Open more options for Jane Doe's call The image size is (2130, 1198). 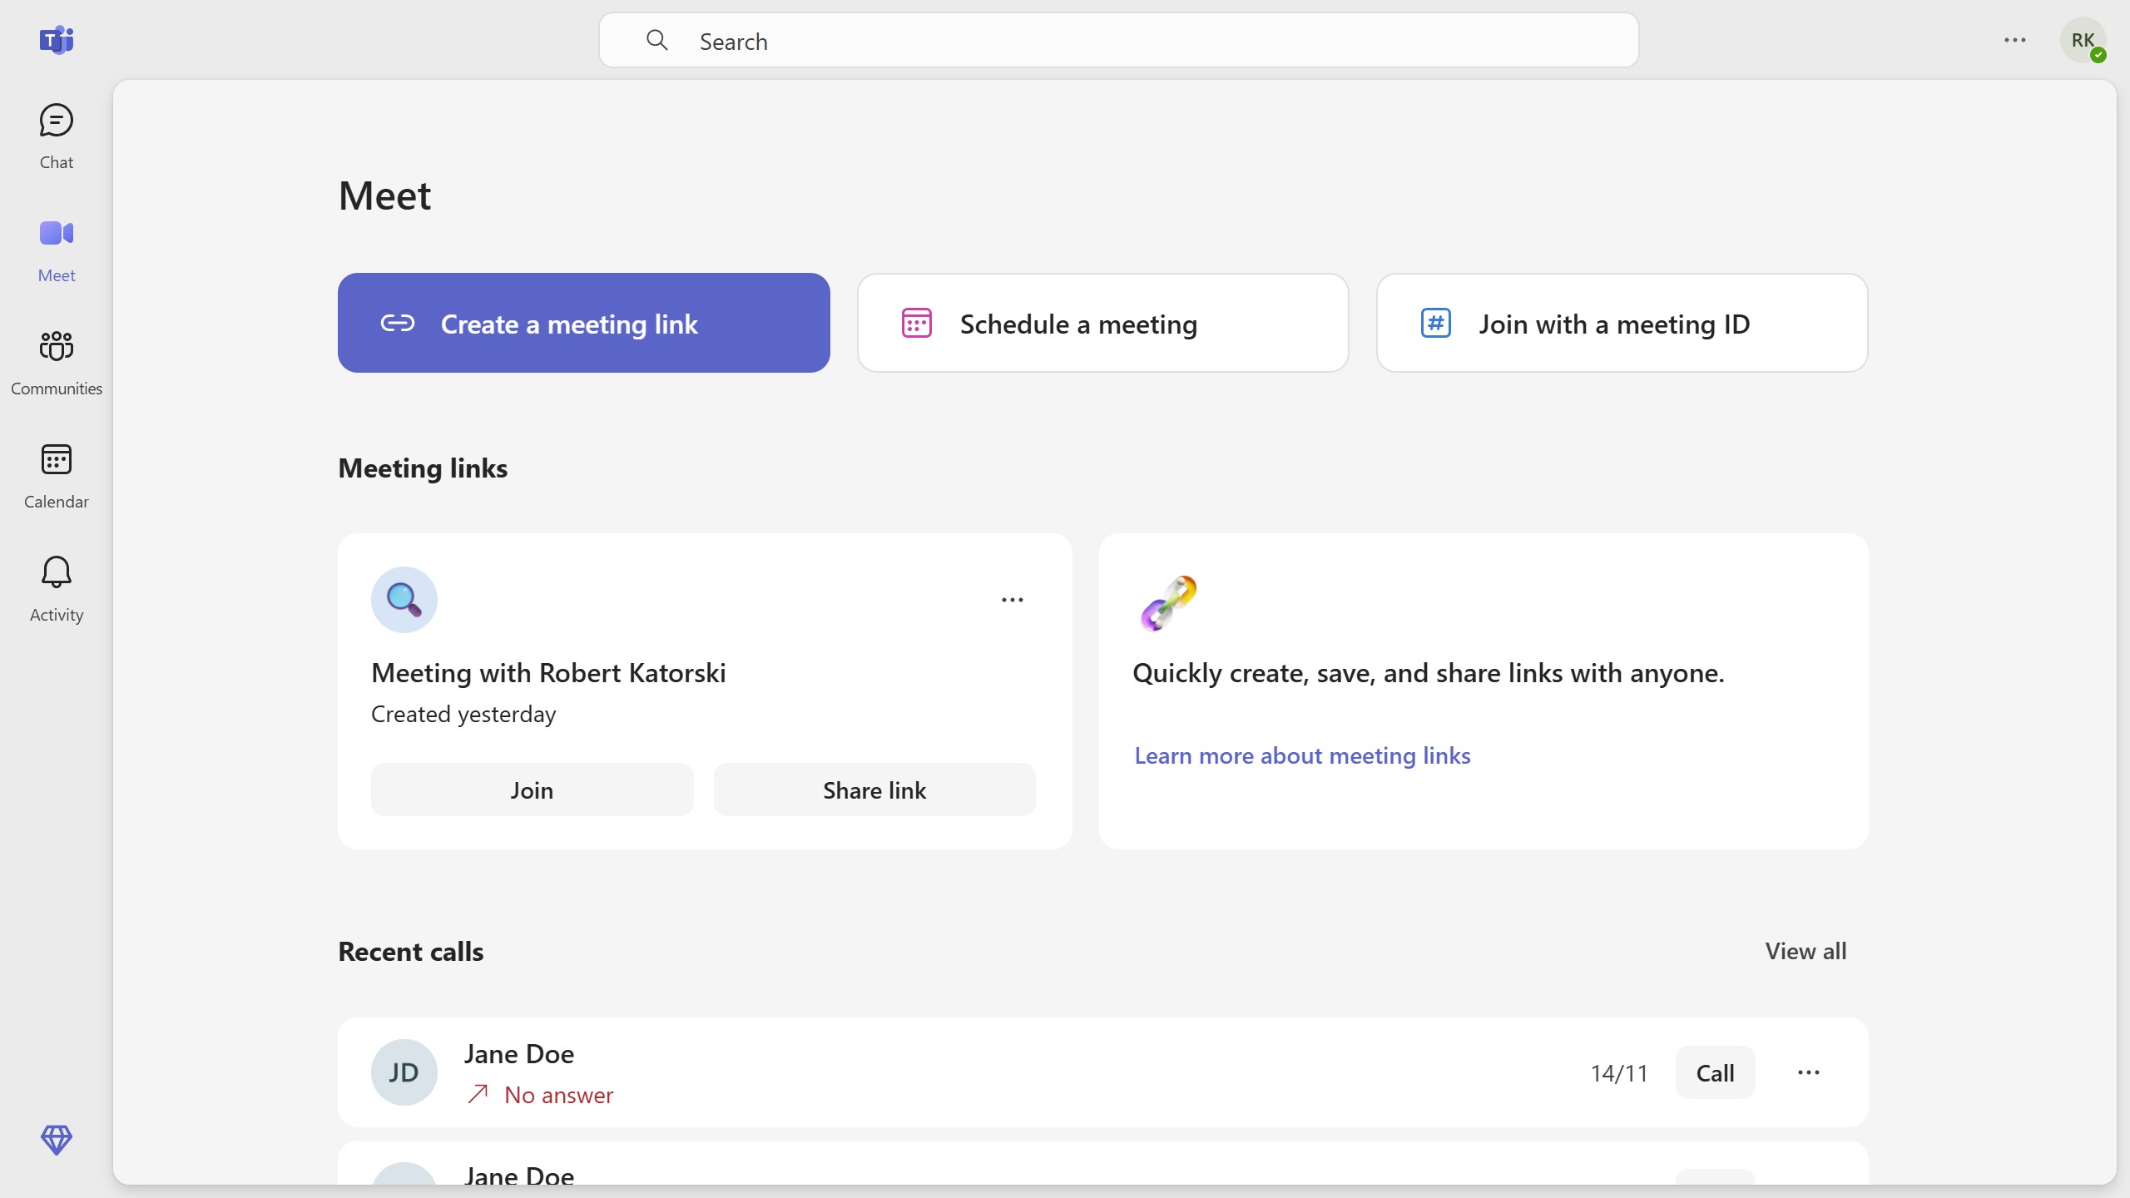coord(1807,1072)
